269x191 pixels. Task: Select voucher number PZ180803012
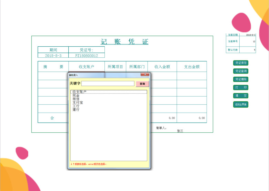coord(87,56)
